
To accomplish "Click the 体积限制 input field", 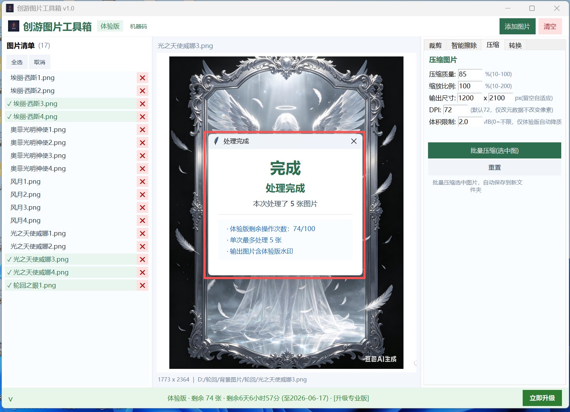I will pyautogui.click(x=470, y=122).
